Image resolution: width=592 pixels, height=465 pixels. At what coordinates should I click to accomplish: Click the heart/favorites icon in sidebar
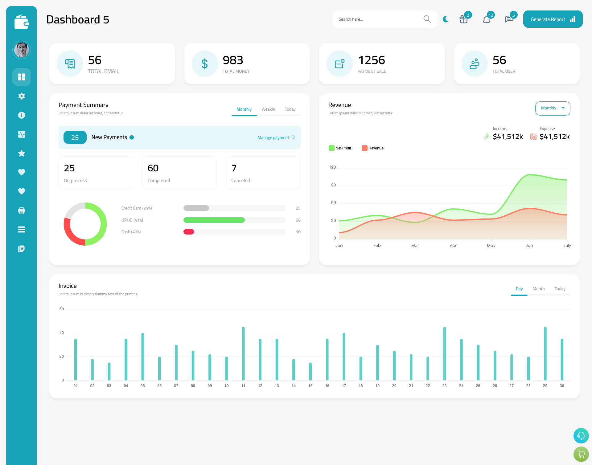point(22,172)
